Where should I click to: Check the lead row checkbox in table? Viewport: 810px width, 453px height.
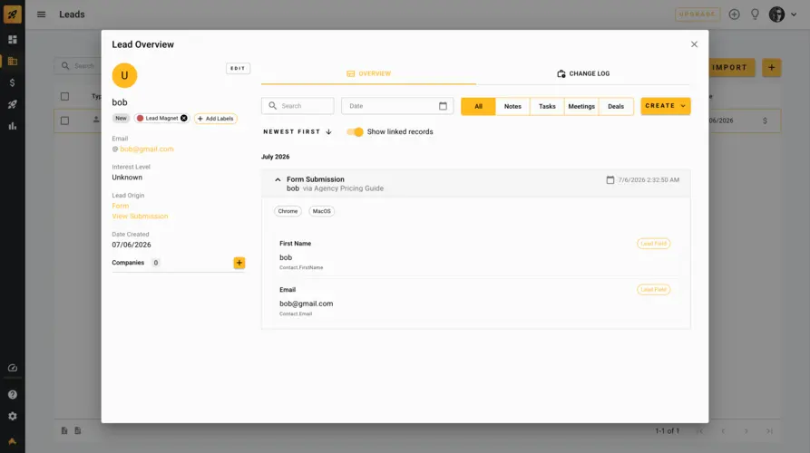pyautogui.click(x=64, y=120)
